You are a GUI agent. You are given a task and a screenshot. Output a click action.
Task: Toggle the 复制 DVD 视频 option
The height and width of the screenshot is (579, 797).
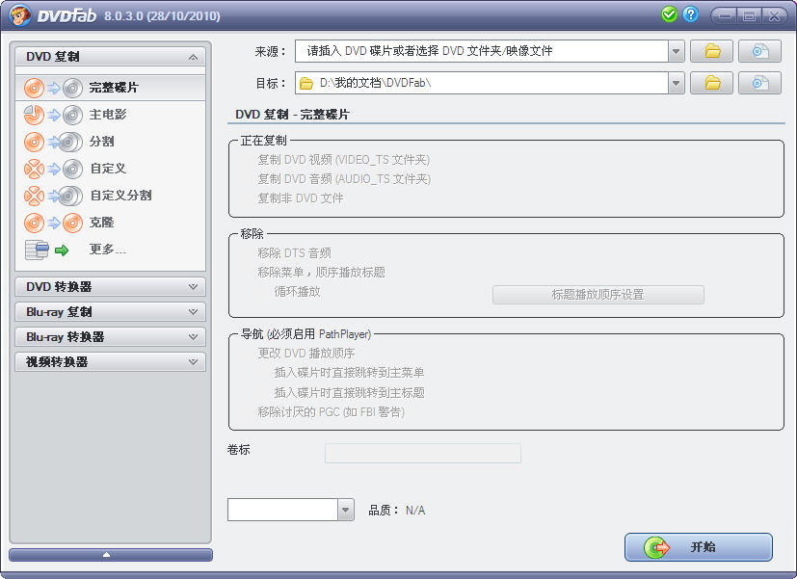click(343, 160)
